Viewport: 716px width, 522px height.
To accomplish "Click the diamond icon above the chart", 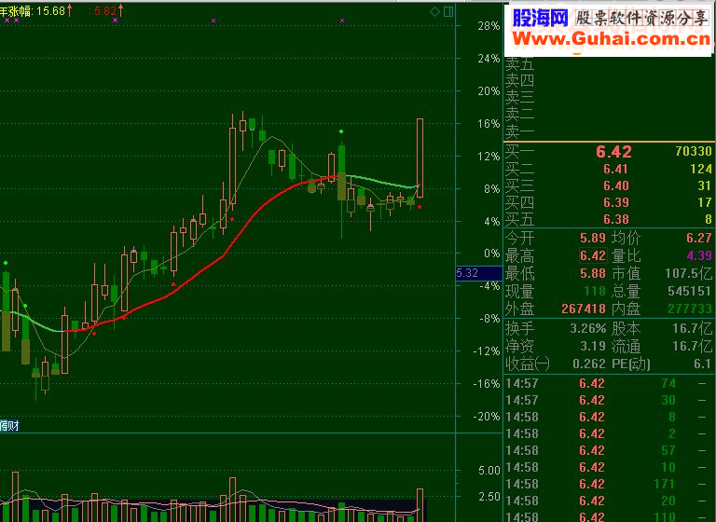I will pyautogui.click(x=434, y=11).
